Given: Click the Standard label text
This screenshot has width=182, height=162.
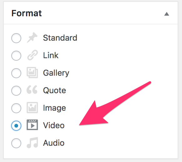Looking at the screenshot, I should coord(60,38).
